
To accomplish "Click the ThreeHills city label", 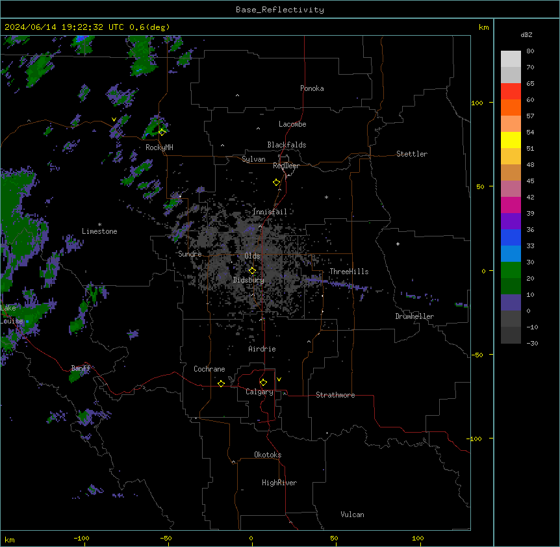I will coord(349,272).
